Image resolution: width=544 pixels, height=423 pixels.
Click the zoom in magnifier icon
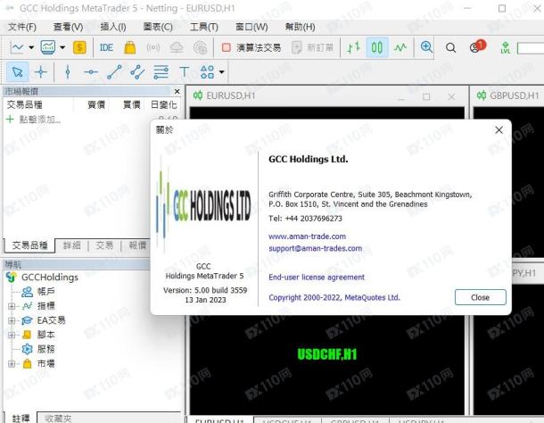426,47
